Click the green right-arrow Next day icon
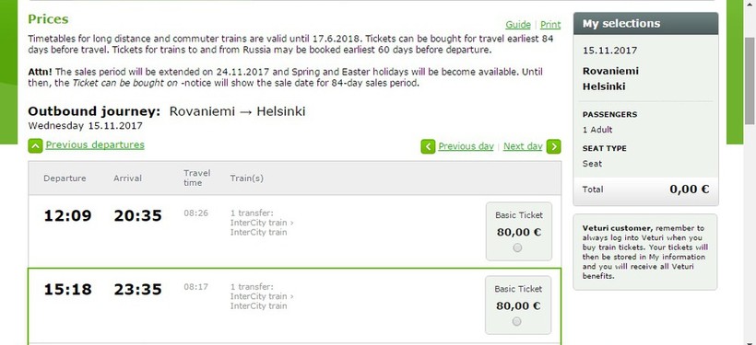This screenshot has height=345, width=756. 554,146
